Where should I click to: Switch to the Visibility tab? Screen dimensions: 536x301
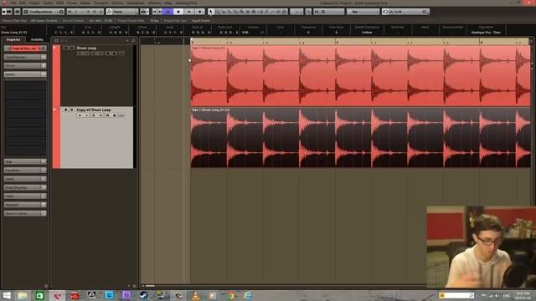coord(37,40)
